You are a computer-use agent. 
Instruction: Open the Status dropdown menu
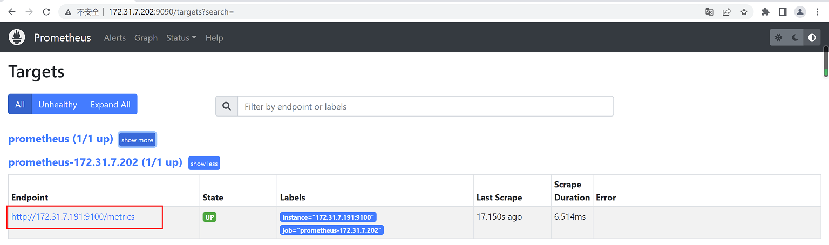click(181, 38)
